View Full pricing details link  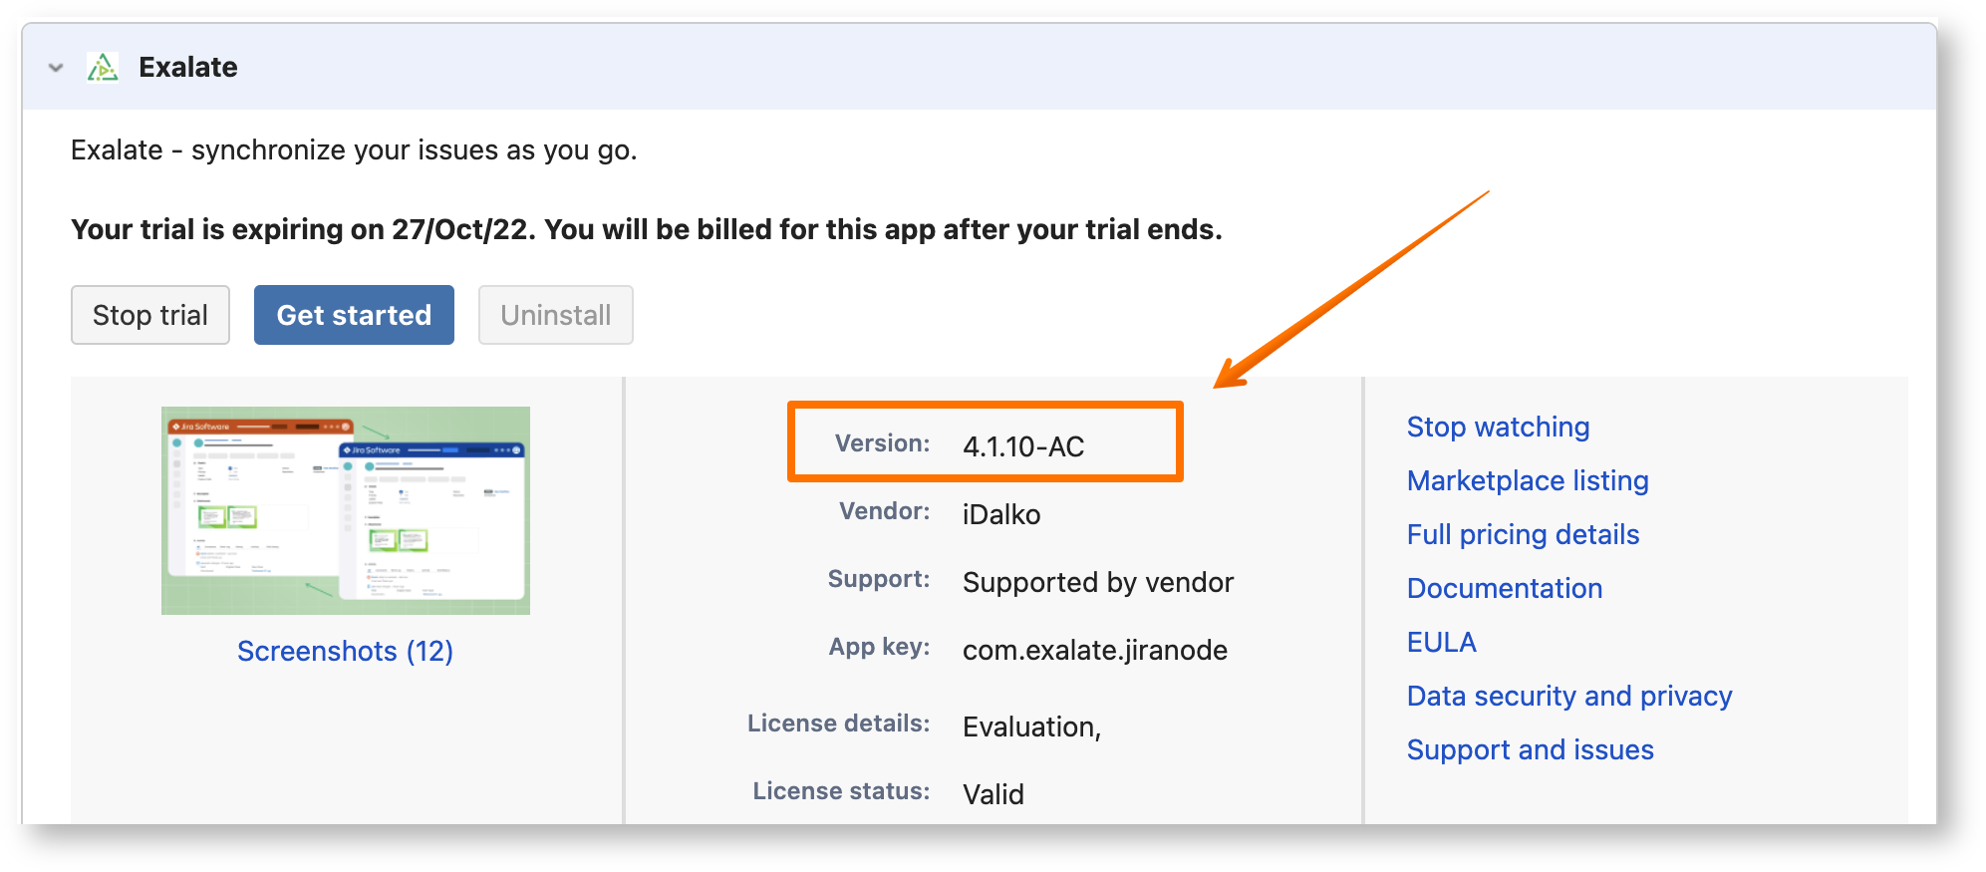point(1523,534)
